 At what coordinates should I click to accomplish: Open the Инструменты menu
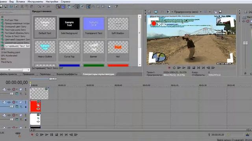pos(35,2)
